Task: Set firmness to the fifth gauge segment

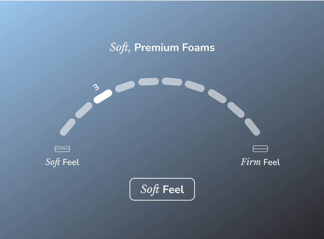Action: tap(148, 82)
